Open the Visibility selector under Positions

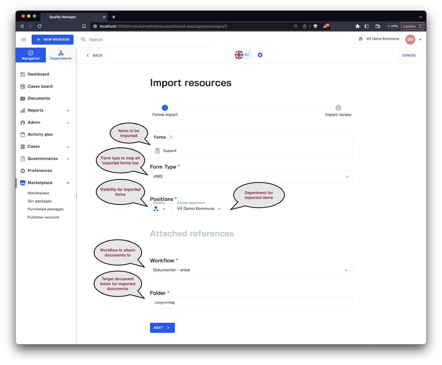coord(160,209)
